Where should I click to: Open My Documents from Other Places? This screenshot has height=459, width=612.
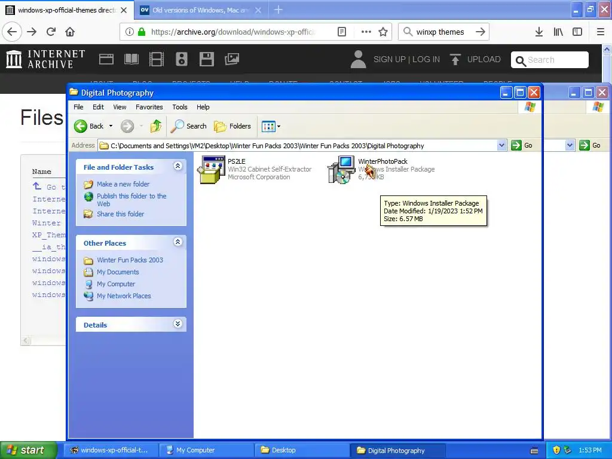pos(118,272)
